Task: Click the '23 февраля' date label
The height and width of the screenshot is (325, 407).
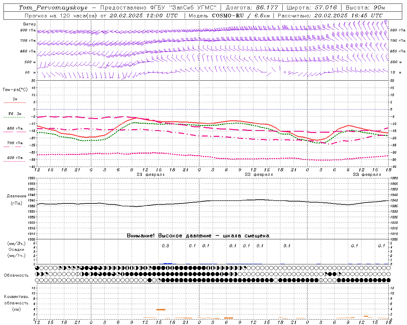Action: pos(367,175)
